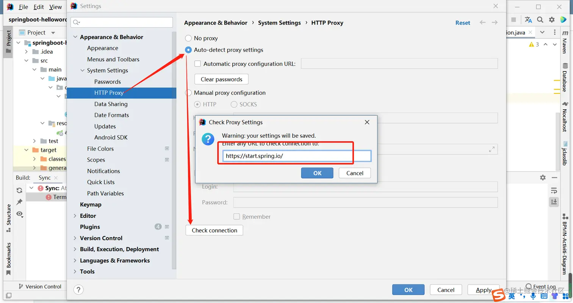Open IDE settings gear in top toolbar
The height and width of the screenshot is (303, 573).
[552, 20]
